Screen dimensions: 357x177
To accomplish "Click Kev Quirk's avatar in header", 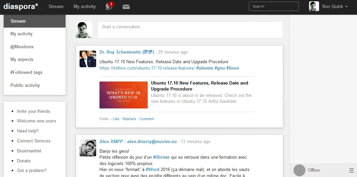I will coord(314,6).
